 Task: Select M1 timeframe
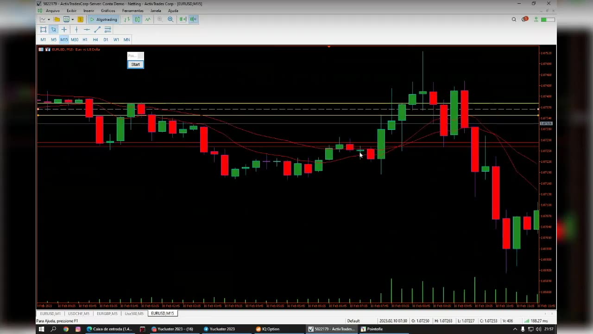click(x=43, y=40)
